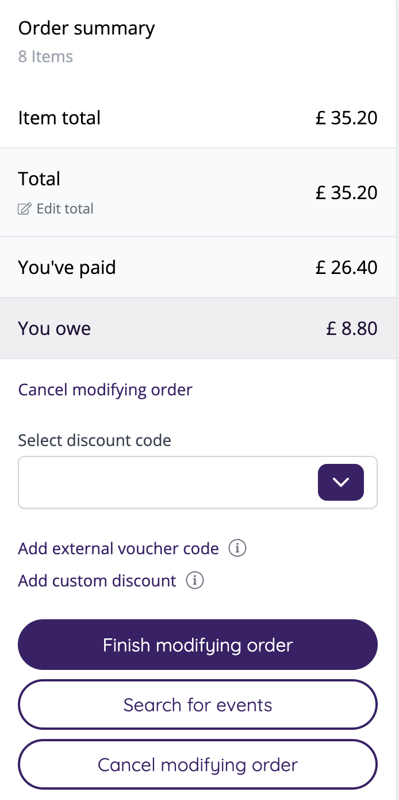The width and height of the screenshot is (399, 800).
Task: Click the Select discount code label
Action: point(95,441)
